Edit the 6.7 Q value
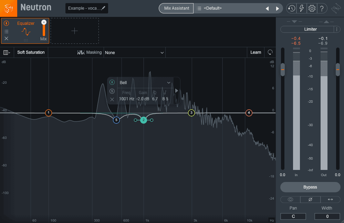The height and width of the screenshot is (223, 344). (155, 99)
